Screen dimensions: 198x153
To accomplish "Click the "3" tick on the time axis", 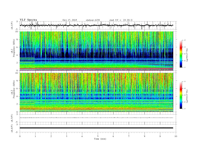I will [66, 136].
